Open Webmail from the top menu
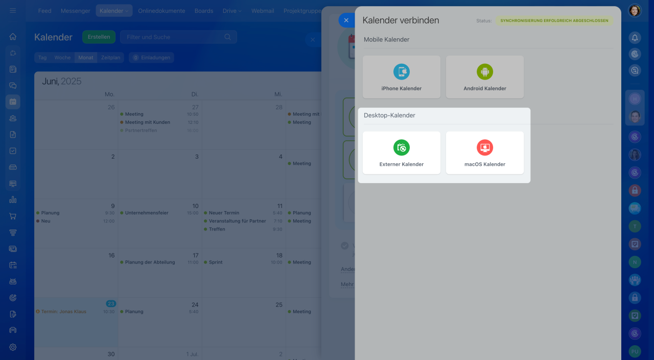 point(263,11)
